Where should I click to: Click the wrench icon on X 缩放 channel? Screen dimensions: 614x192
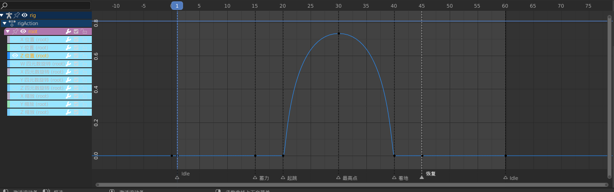tap(68, 96)
